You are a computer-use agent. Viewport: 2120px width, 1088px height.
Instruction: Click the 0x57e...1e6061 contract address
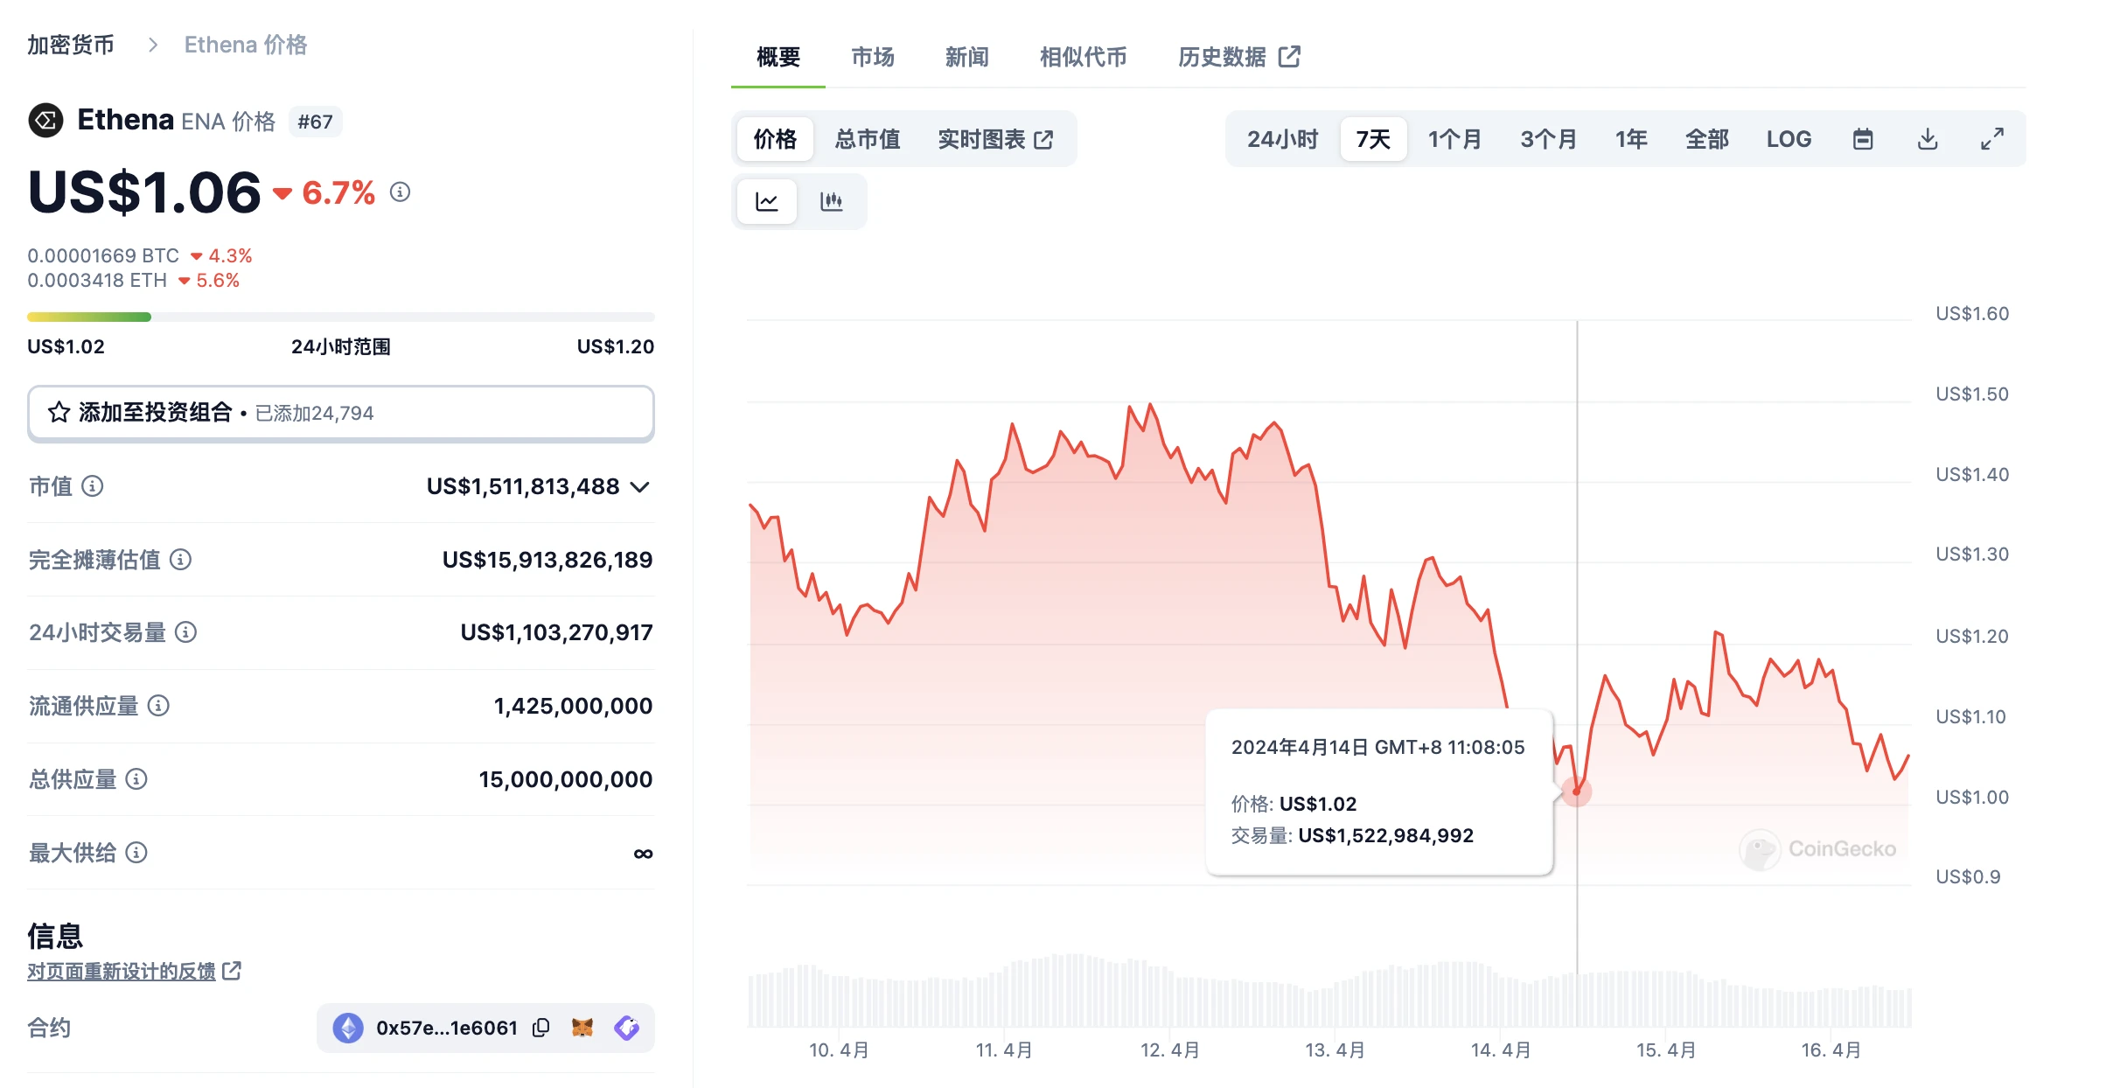click(x=446, y=1029)
